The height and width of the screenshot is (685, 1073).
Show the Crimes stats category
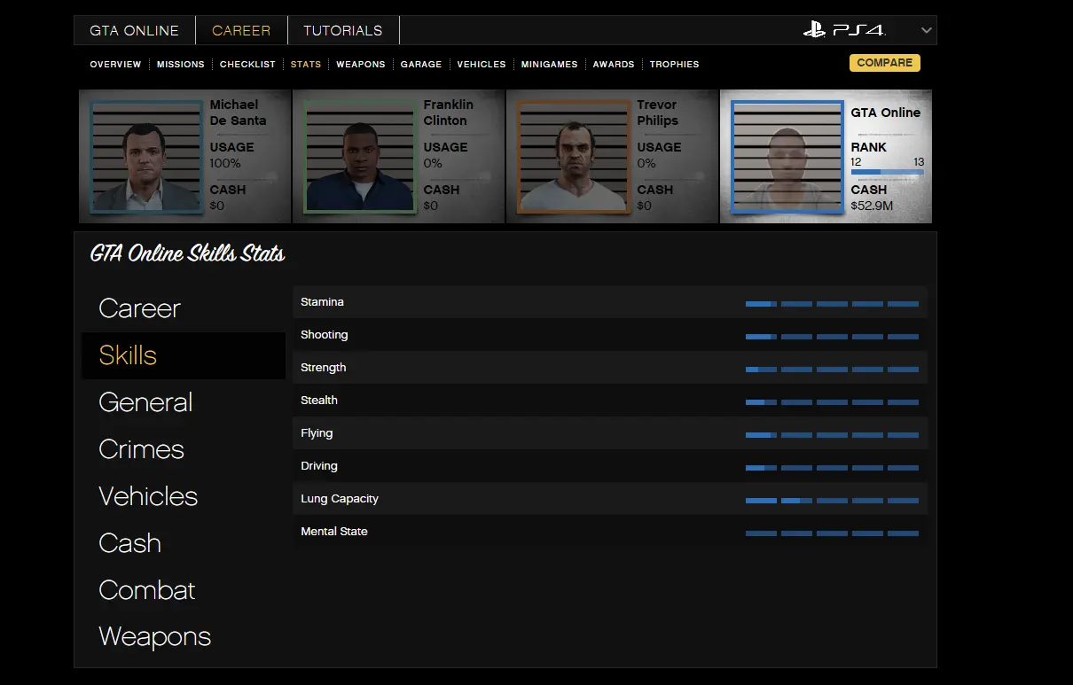(141, 449)
